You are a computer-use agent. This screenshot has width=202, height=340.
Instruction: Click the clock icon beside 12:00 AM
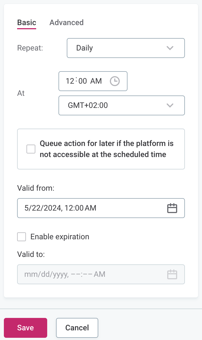115,81
